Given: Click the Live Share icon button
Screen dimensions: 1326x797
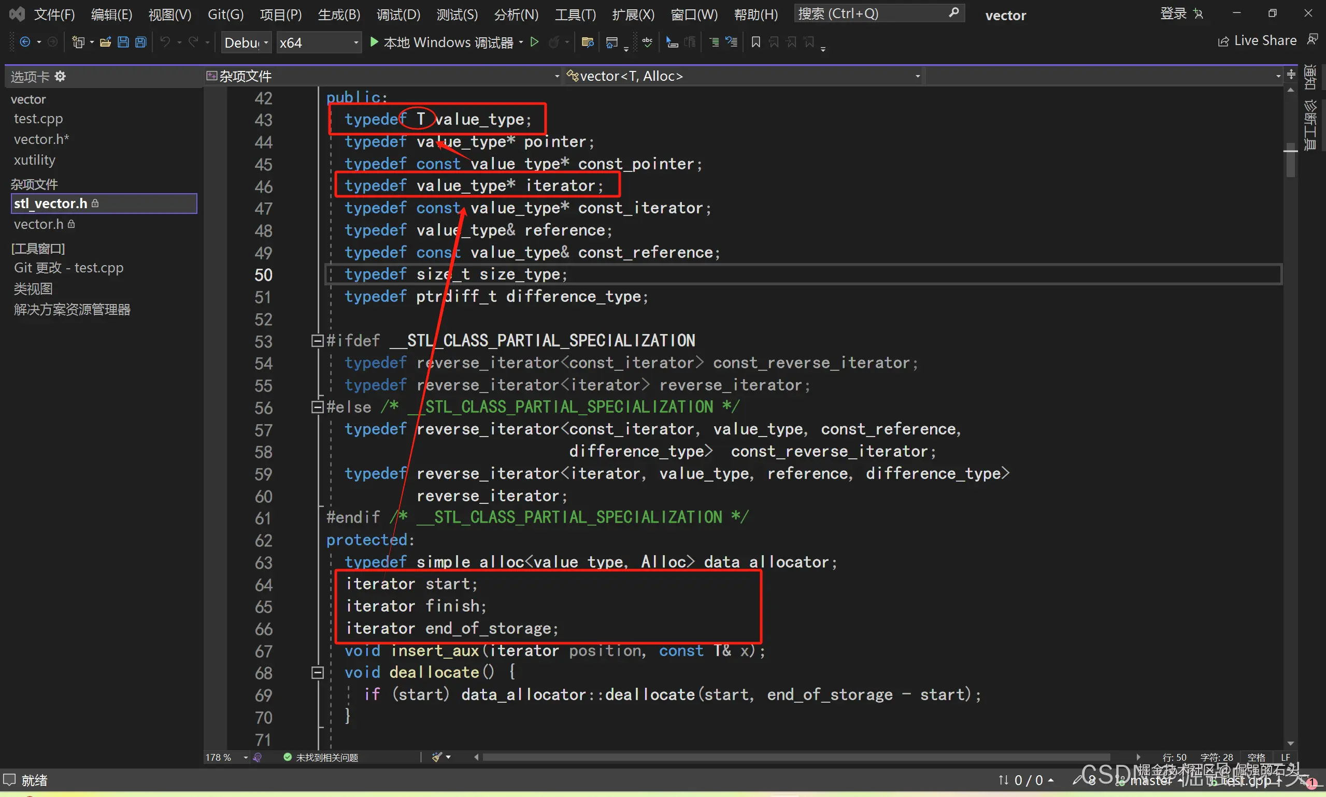Looking at the screenshot, I should tap(1223, 41).
